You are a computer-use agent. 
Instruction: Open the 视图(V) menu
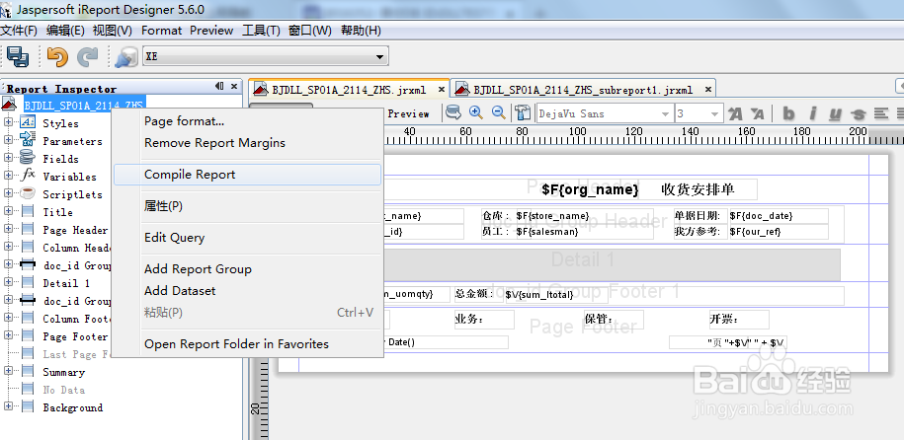pos(113,31)
